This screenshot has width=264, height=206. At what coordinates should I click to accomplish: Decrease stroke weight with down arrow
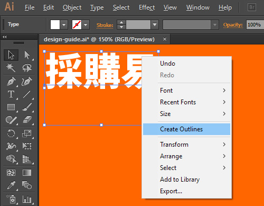(x=121, y=27)
